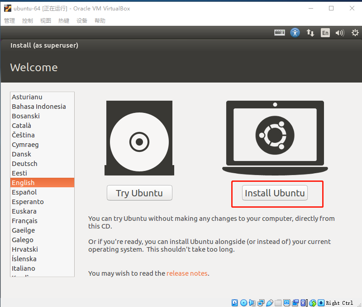Image resolution: width=362 pixels, height=307 pixels.
Task: Click the VirtualBox optical disc status icon
Action: (x=243, y=302)
